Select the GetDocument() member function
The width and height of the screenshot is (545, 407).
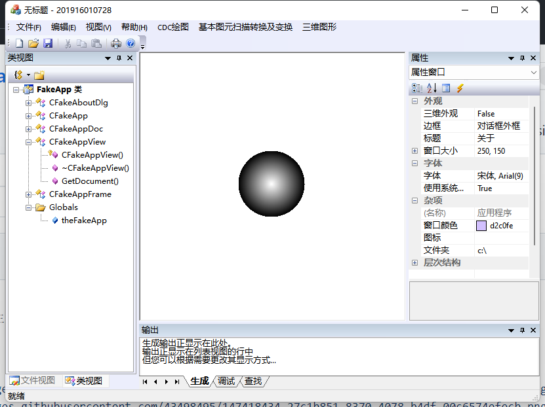91,181
